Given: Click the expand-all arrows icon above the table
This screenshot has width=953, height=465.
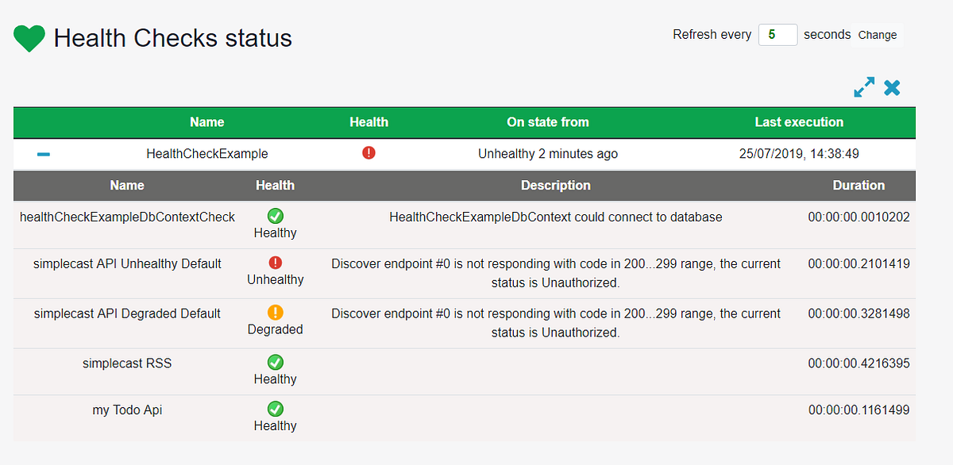Looking at the screenshot, I should point(863,87).
